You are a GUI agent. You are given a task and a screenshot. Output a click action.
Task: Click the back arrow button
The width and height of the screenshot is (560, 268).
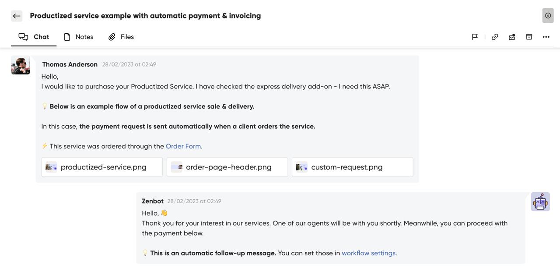17,16
